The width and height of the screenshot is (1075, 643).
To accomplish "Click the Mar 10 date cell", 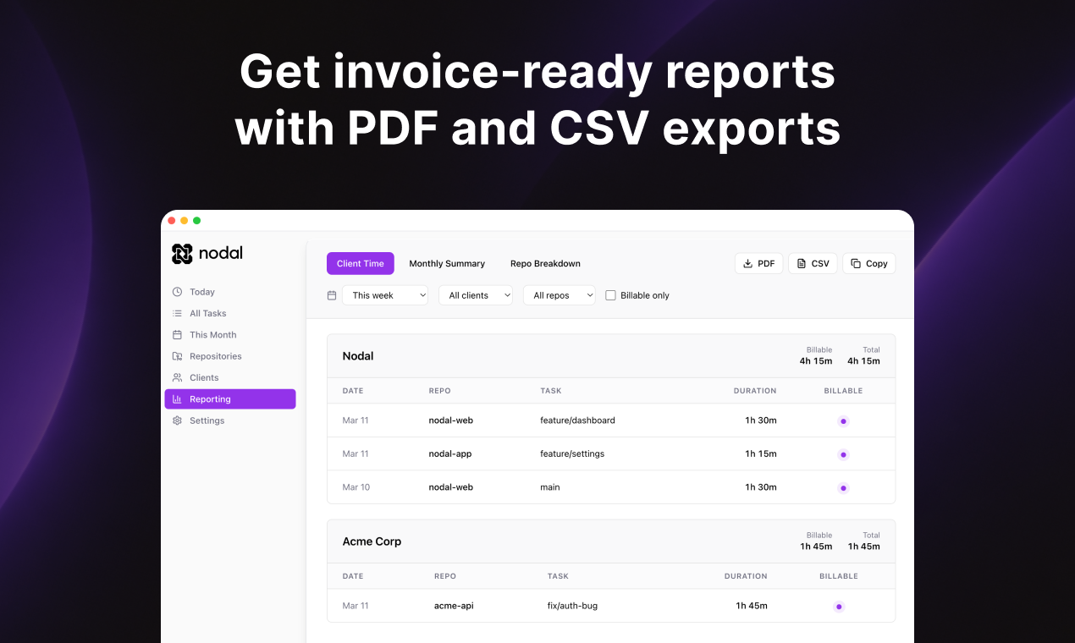I will 356,487.
